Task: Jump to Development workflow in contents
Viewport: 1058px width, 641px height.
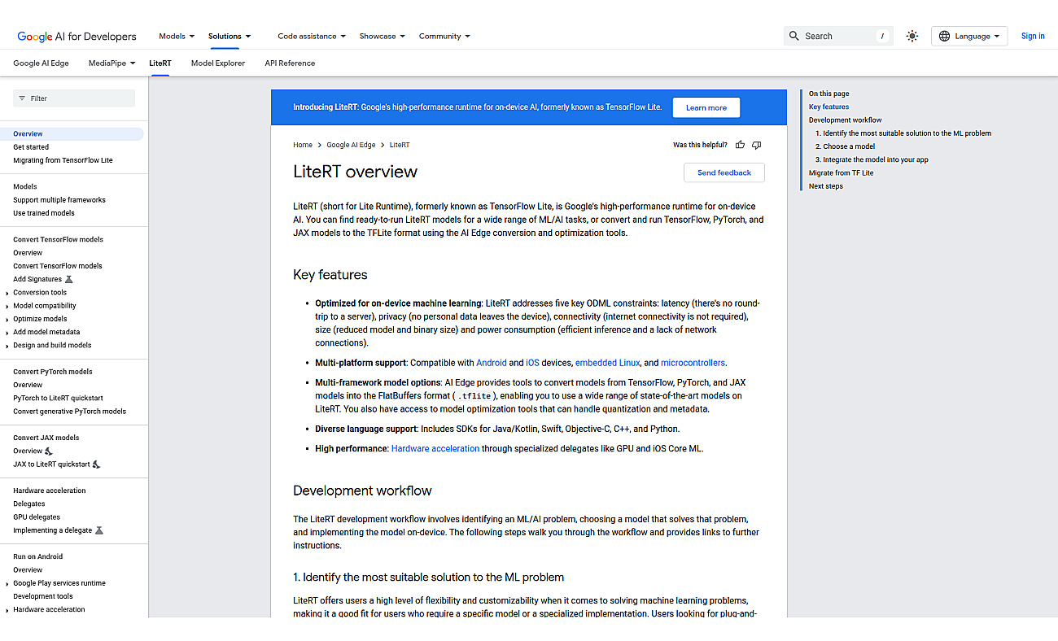Action: (x=845, y=120)
